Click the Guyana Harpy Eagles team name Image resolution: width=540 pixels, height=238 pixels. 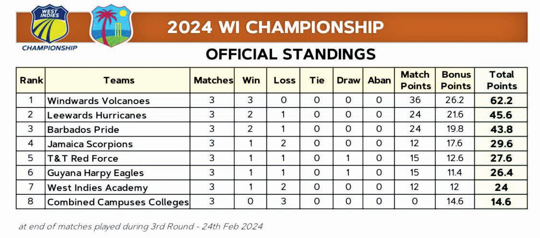(x=95, y=173)
